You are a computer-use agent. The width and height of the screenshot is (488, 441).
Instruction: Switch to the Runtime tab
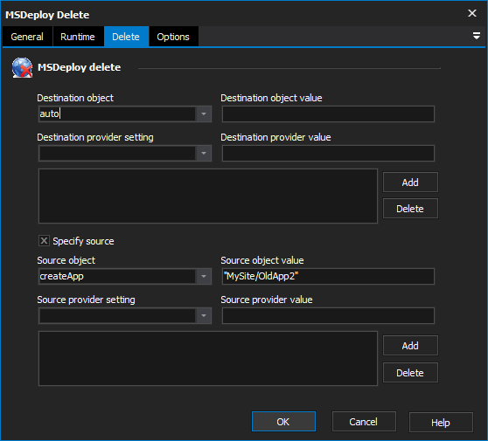pos(78,37)
